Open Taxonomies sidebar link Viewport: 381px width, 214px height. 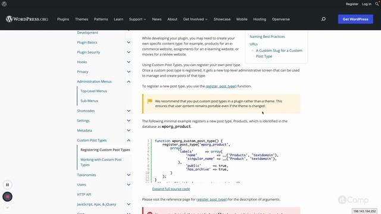click(x=86, y=175)
